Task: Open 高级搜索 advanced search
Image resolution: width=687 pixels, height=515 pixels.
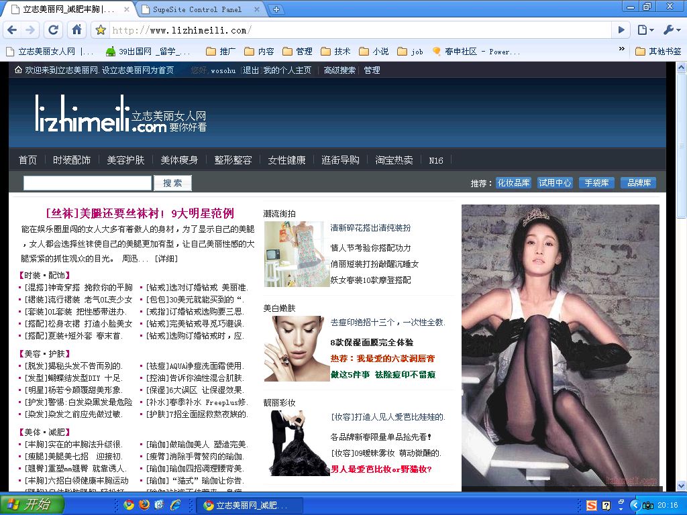Action: coord(339,70)
